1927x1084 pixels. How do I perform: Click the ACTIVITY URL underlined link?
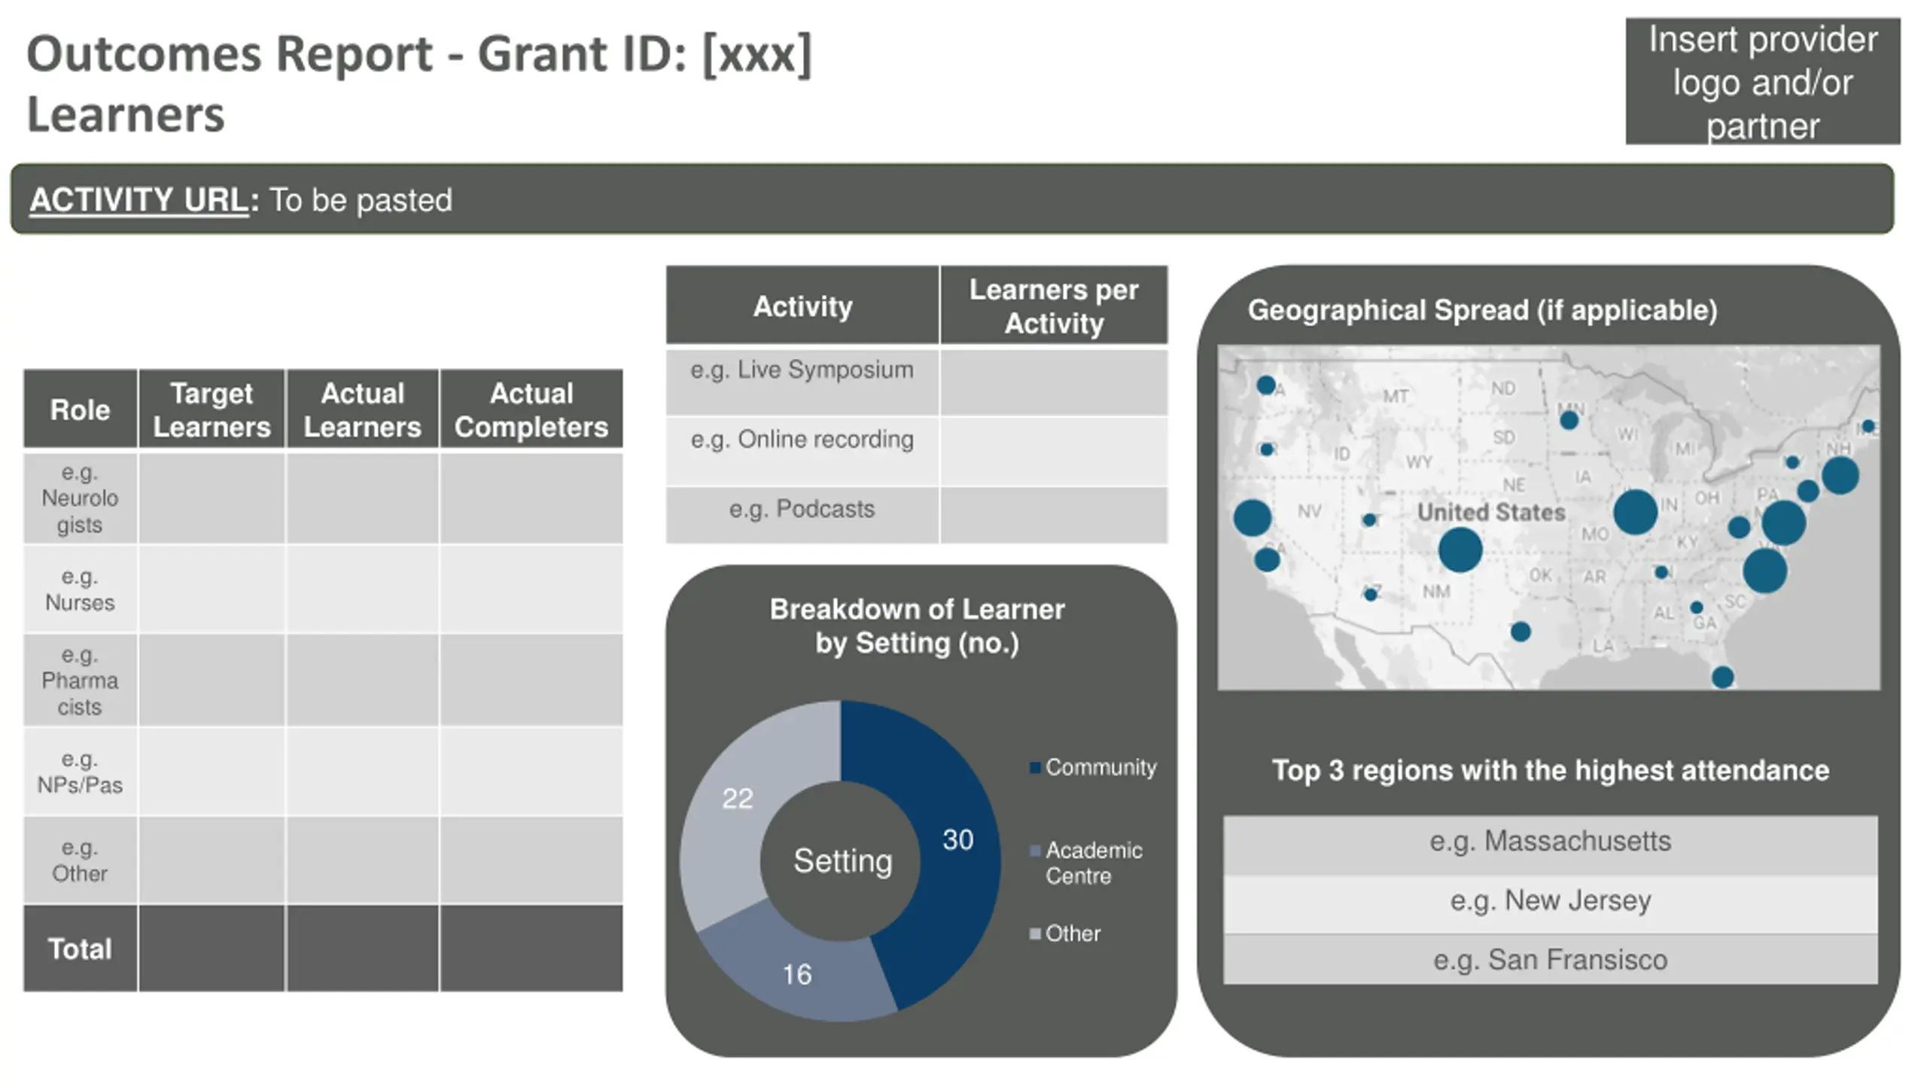139,200
